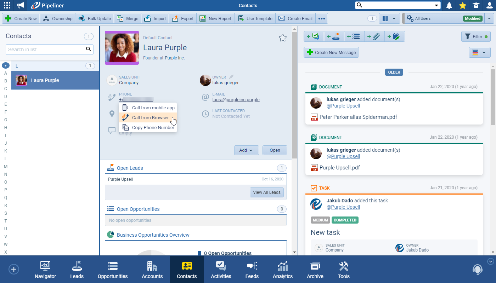496x283 pixels.
Task: Select the asterisk all-letters index filter
Action: (x=5, y=65)
